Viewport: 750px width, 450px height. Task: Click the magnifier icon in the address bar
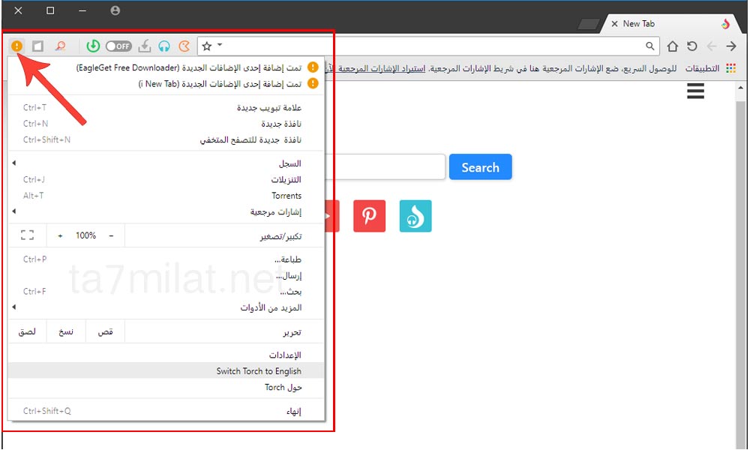[x=649, y=46]
